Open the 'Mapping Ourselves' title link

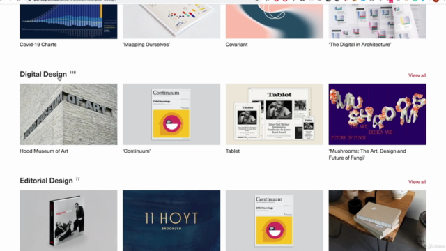(146, 45)
